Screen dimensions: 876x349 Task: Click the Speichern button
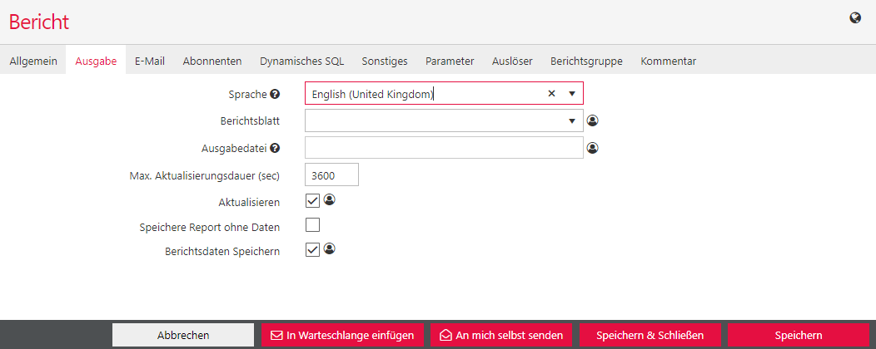(x=799, y=335)
